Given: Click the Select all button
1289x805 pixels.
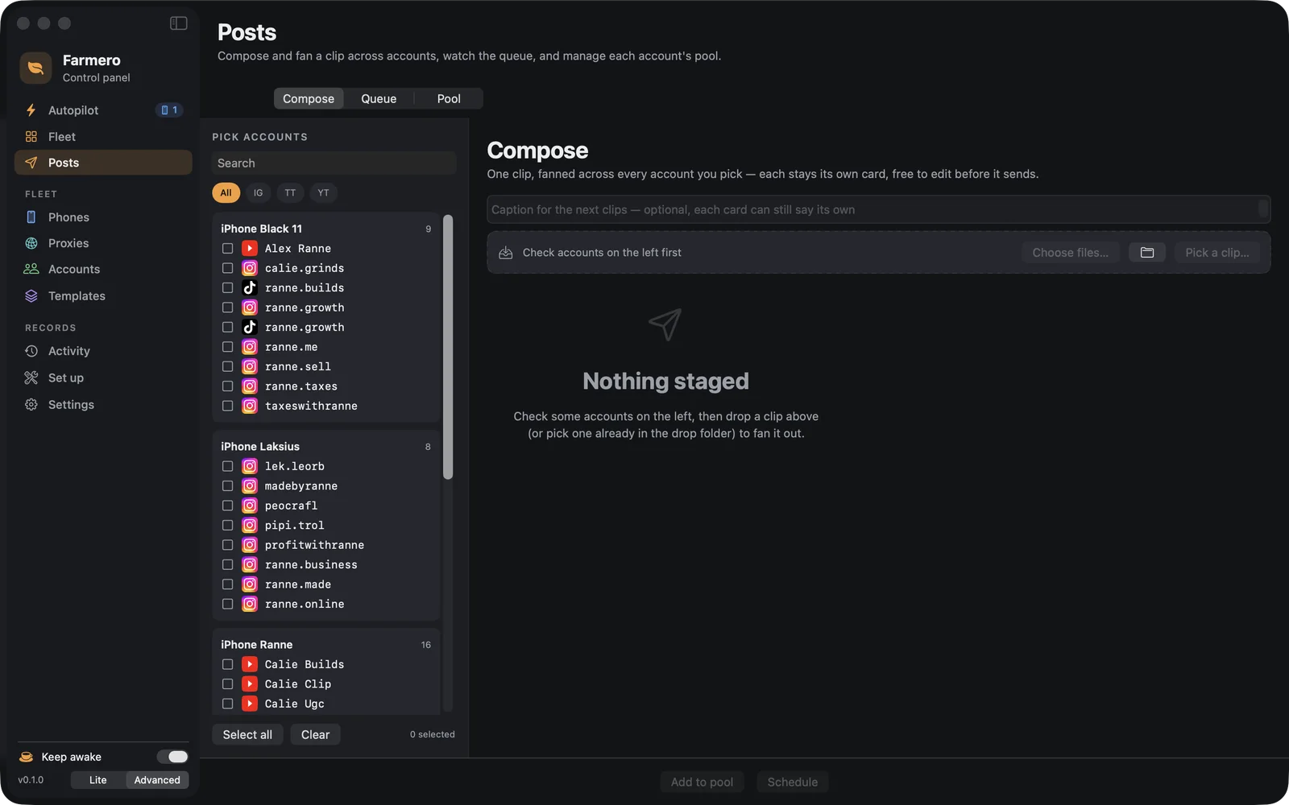Looking at the screenshot, I should 247,735.
